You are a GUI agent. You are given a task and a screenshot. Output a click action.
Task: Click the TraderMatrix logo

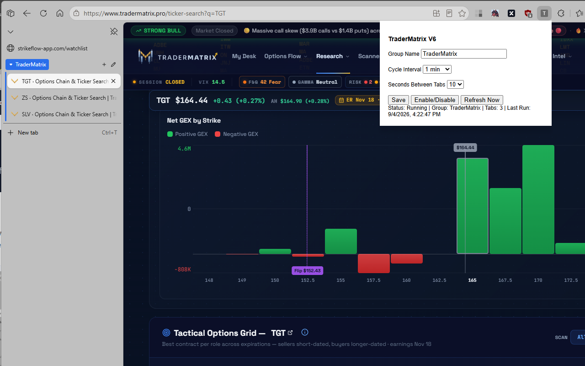178,56
